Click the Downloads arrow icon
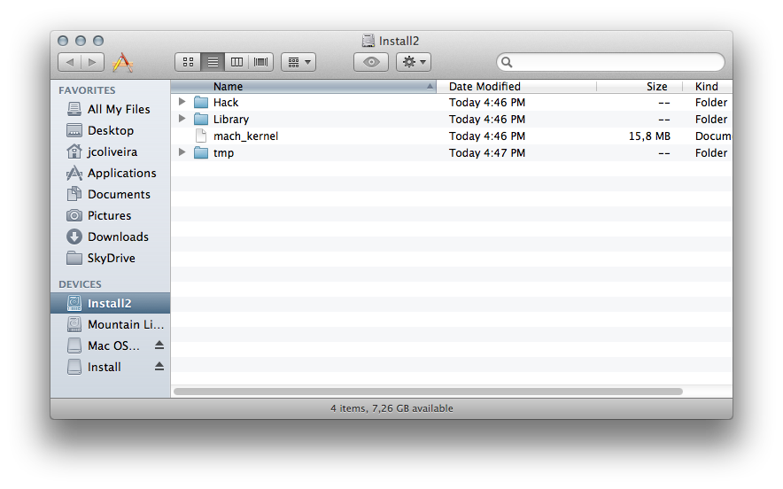The image size is (783, 489). pos(74,237)
